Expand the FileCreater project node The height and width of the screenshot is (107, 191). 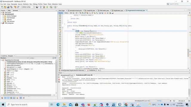pyautogui.click(x=1, y=12)
